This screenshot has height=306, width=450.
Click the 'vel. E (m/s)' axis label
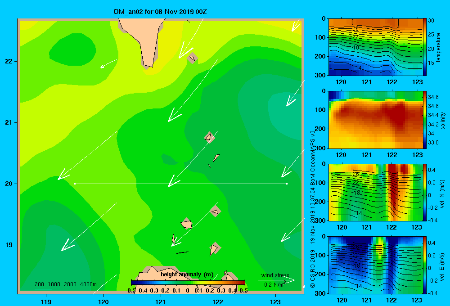coord(442,266)
